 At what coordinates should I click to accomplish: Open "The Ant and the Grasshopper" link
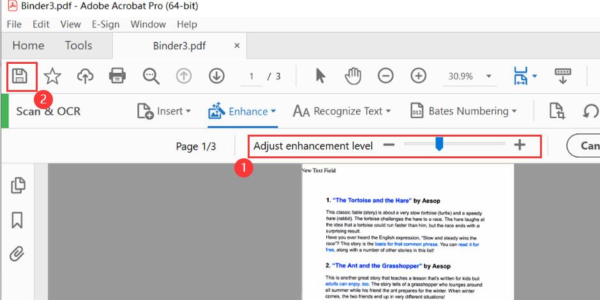377,266
